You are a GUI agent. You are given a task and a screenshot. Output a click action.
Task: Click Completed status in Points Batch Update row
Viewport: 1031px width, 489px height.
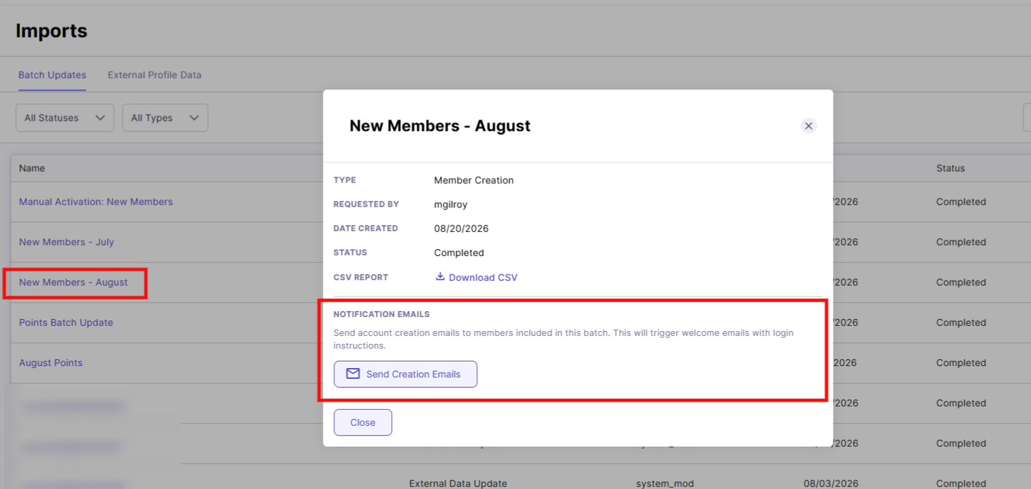961,322
